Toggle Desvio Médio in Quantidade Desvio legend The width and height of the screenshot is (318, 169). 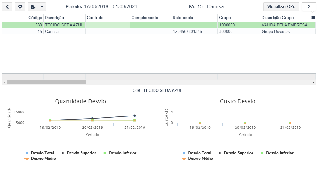40,159
